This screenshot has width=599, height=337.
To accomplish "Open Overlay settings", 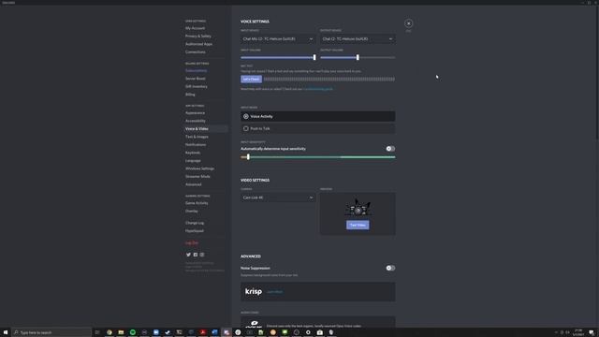I will pyautogui.click(x=191, y=211).
